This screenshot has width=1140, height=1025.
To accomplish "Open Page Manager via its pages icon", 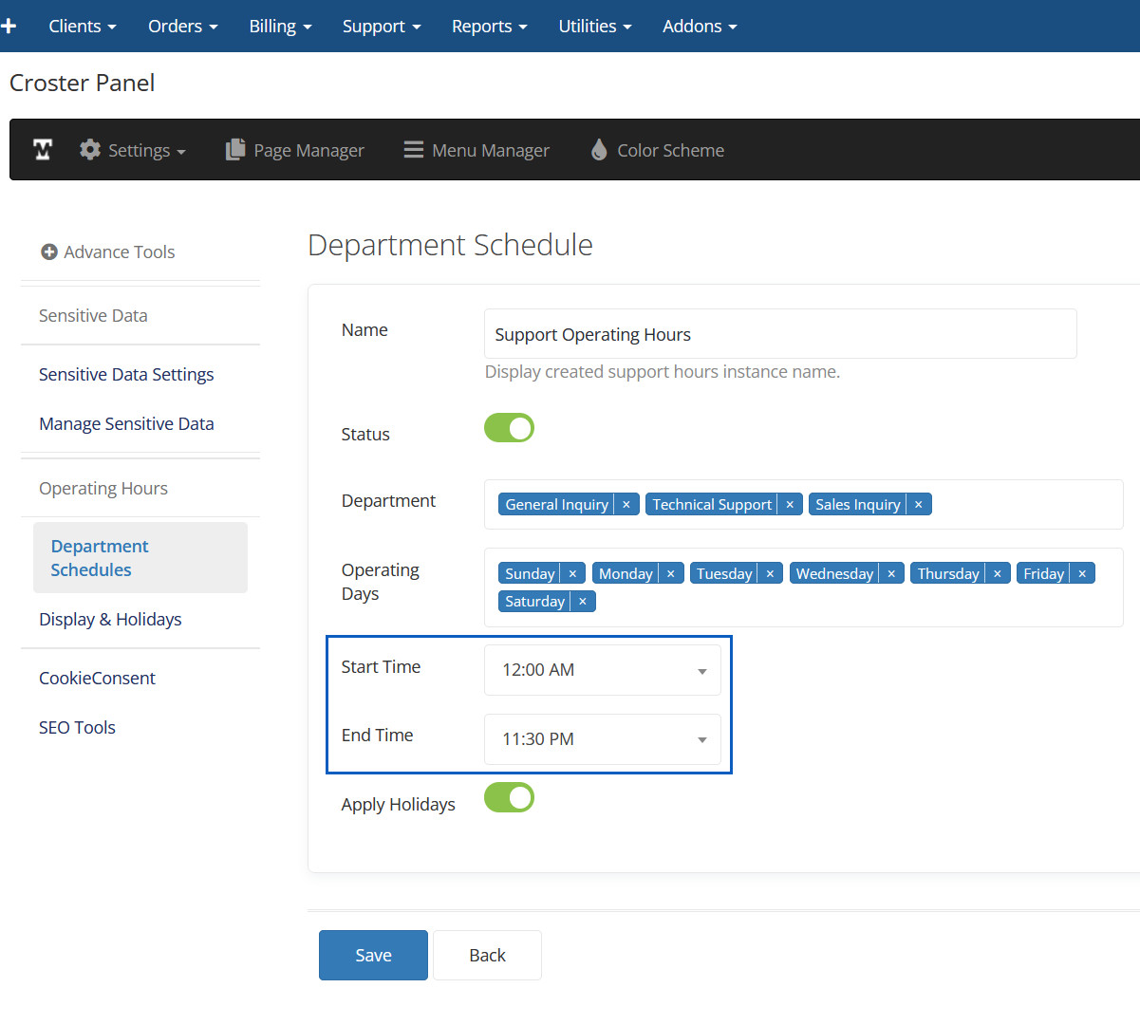I will (234, 150).
